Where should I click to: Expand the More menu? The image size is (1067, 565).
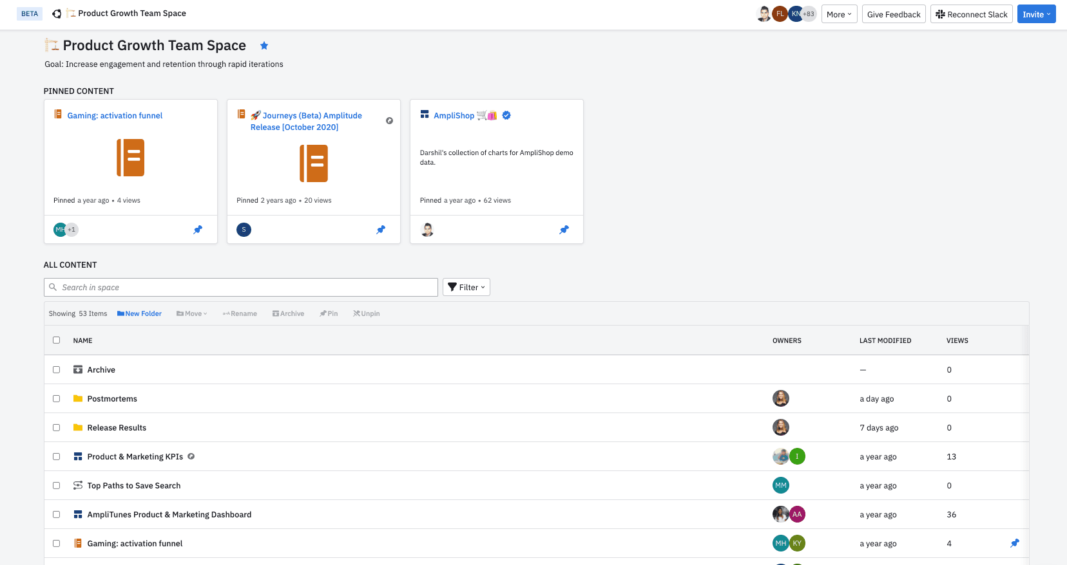(x=839, y=14)
